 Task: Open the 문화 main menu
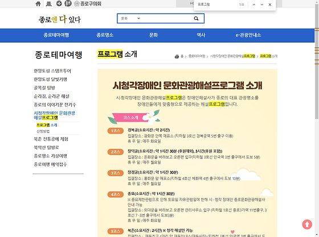tap(154, 35)
